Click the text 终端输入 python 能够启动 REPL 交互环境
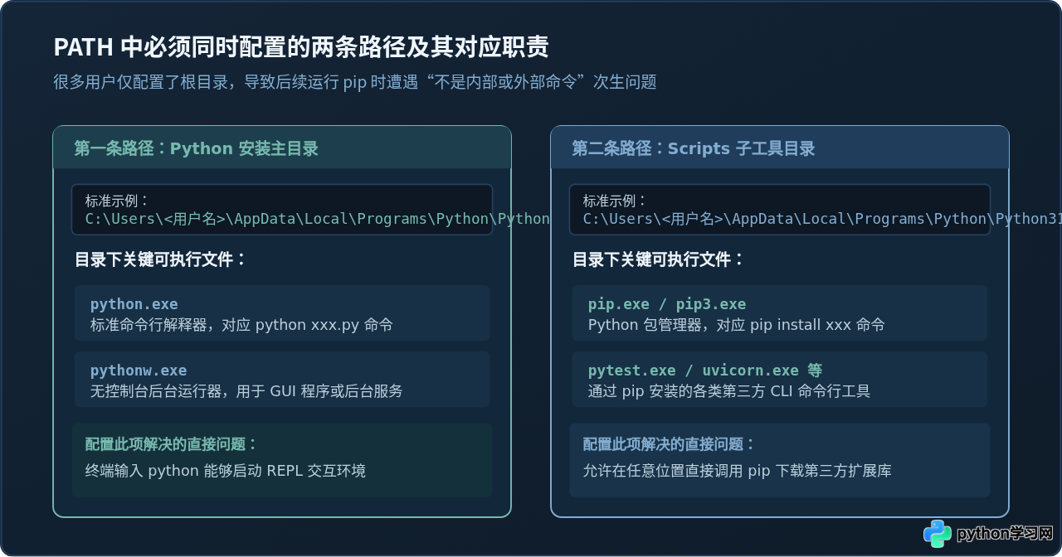Image resolution: width=1062 pixels, height=557 pixels. (x=226, y=471)
